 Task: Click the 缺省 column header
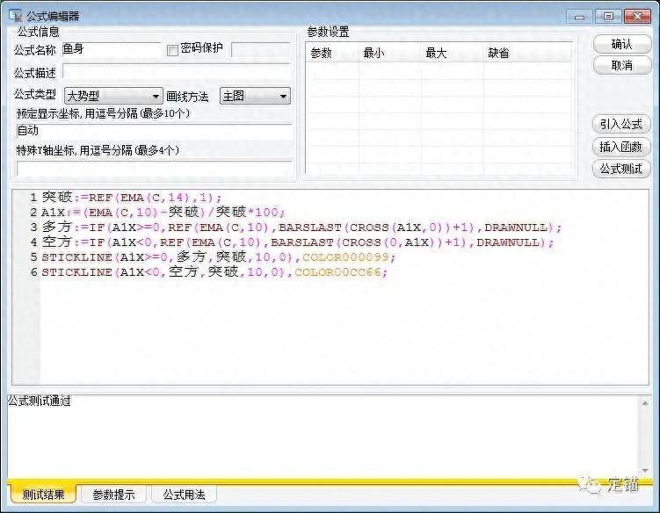pos(527,53)
